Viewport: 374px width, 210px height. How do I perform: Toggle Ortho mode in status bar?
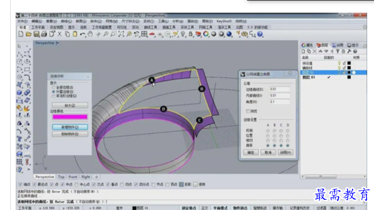205,208
